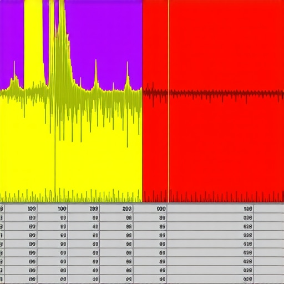This screenshot has width=284, height=284.
Task: Click the orange vertical marker in red region
Action: pos(168,101)
